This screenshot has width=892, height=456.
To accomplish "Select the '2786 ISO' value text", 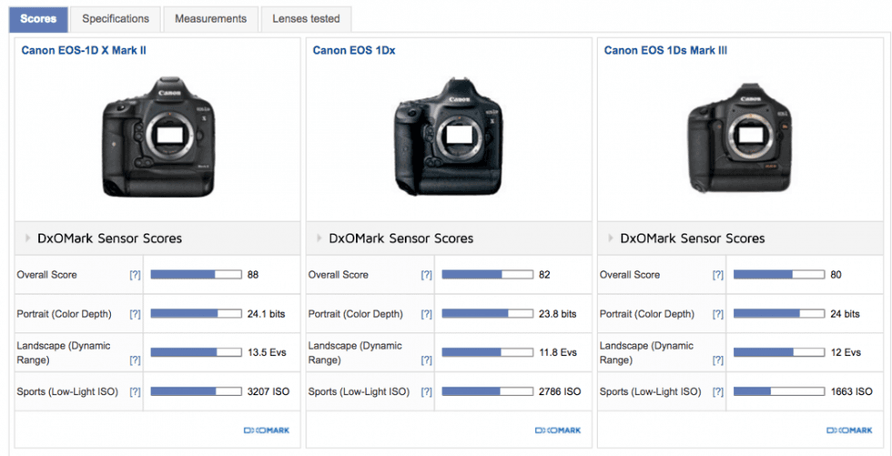I will pyautogui.click(x=560, y=391).
